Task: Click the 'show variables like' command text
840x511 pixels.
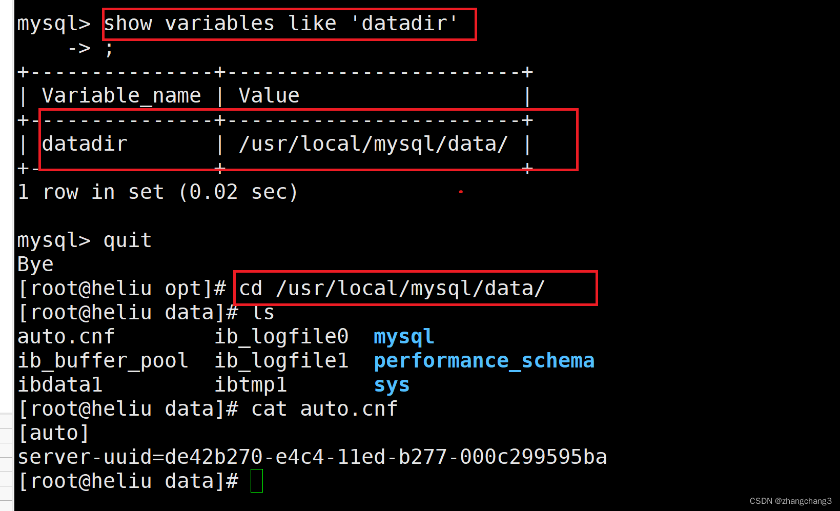Action: tap(280, 24)
